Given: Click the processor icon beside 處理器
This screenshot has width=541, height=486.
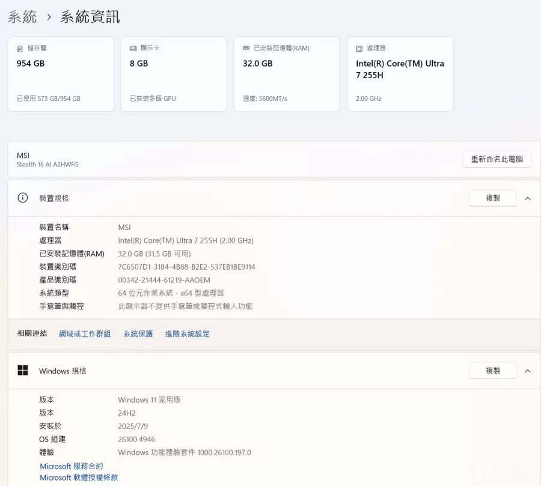Looking at the screenshot, I should coord(359,48).
